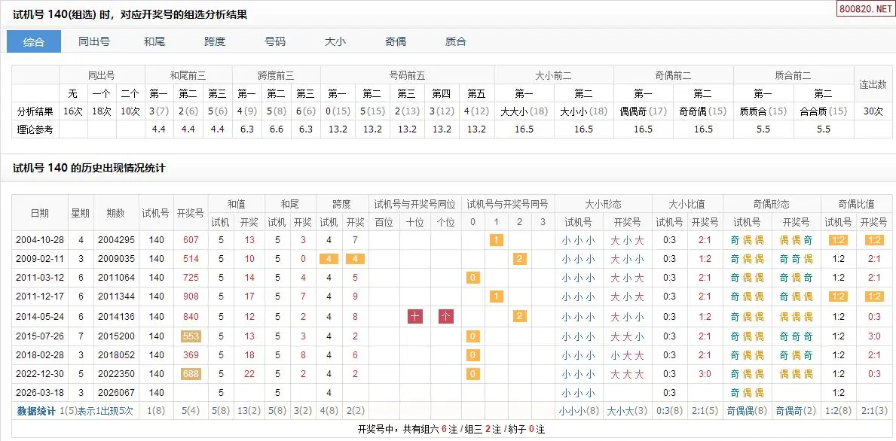This screenshot has width=896, height=441.
Task: Click orange 1 badge in 2004-10-28 row
Action: (x=497, y=240)
